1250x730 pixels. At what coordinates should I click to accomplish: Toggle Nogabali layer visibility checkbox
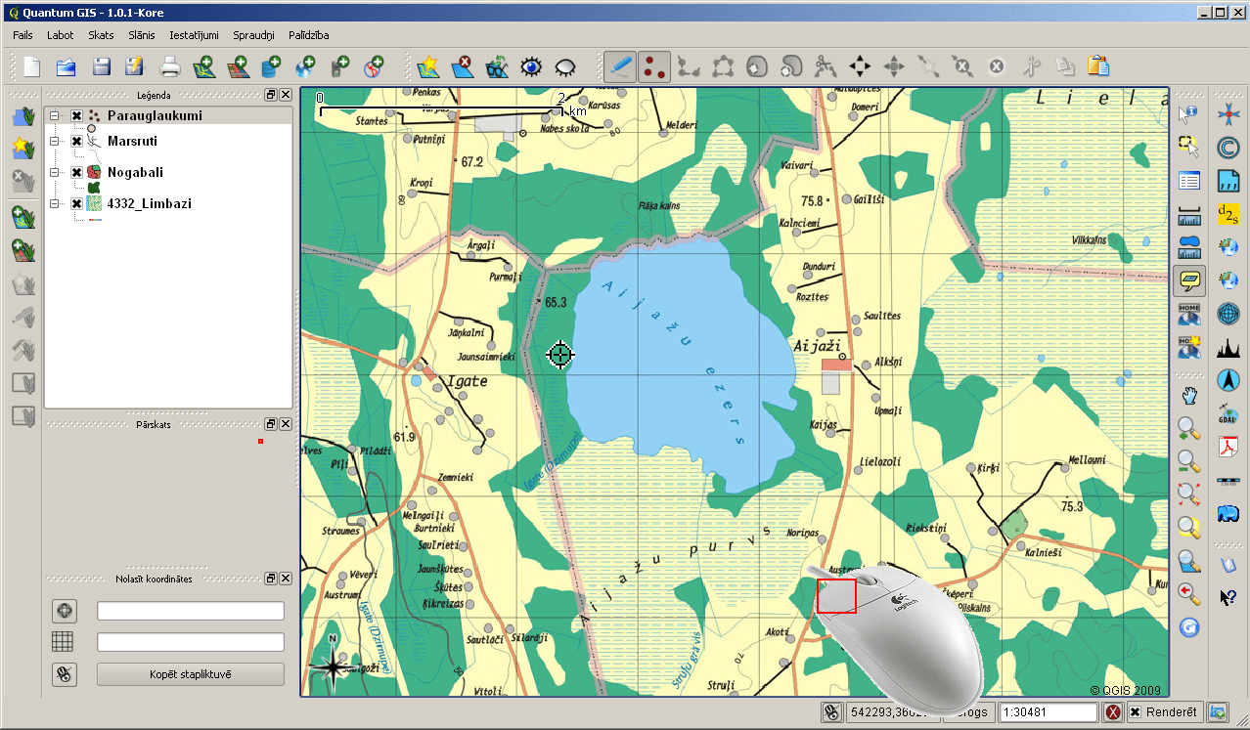click(x=76, y=172)
